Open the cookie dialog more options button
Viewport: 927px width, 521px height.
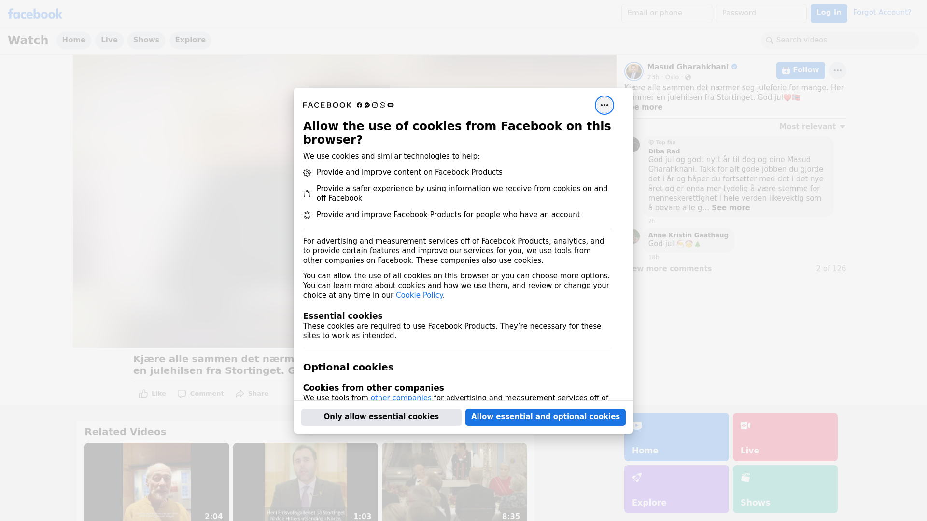click(x=604, y=105)
